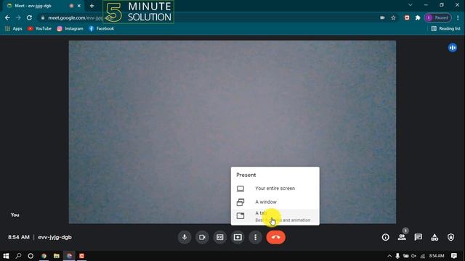The image size is (465, 261).
Task: Open File Explorer from the taskbar
Action: pyautogui.click(x=57, y=256)
